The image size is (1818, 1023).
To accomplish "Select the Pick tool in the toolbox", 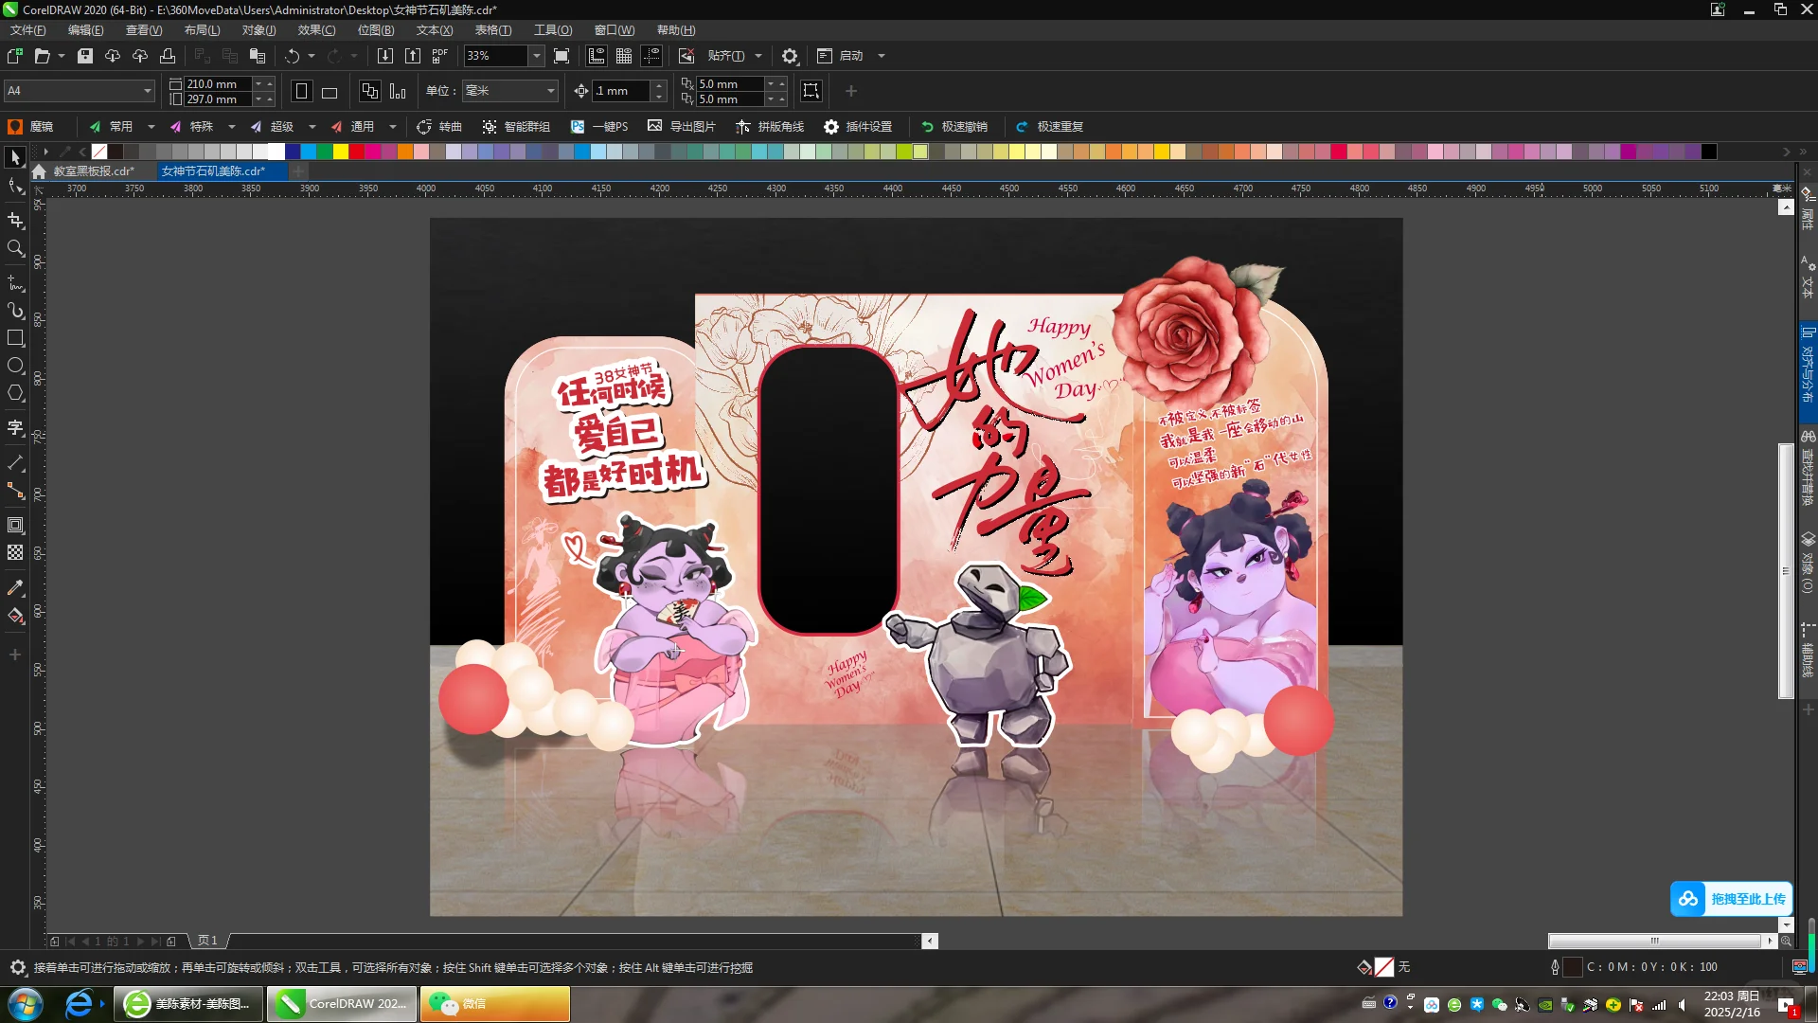I will point(15,157).
